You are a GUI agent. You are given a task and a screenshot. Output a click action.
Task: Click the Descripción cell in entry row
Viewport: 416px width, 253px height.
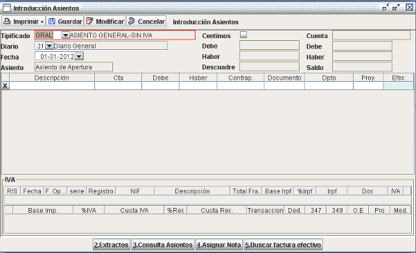click(x=52, y=86)
